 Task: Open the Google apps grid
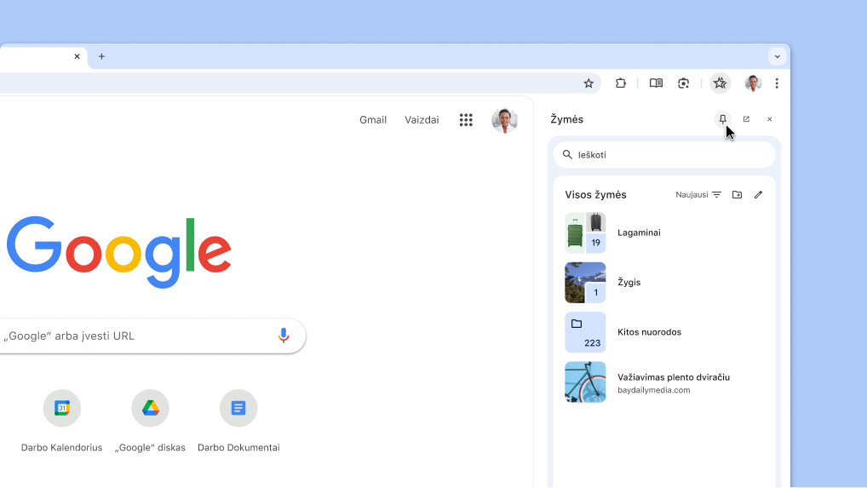(x=466, y=120)
